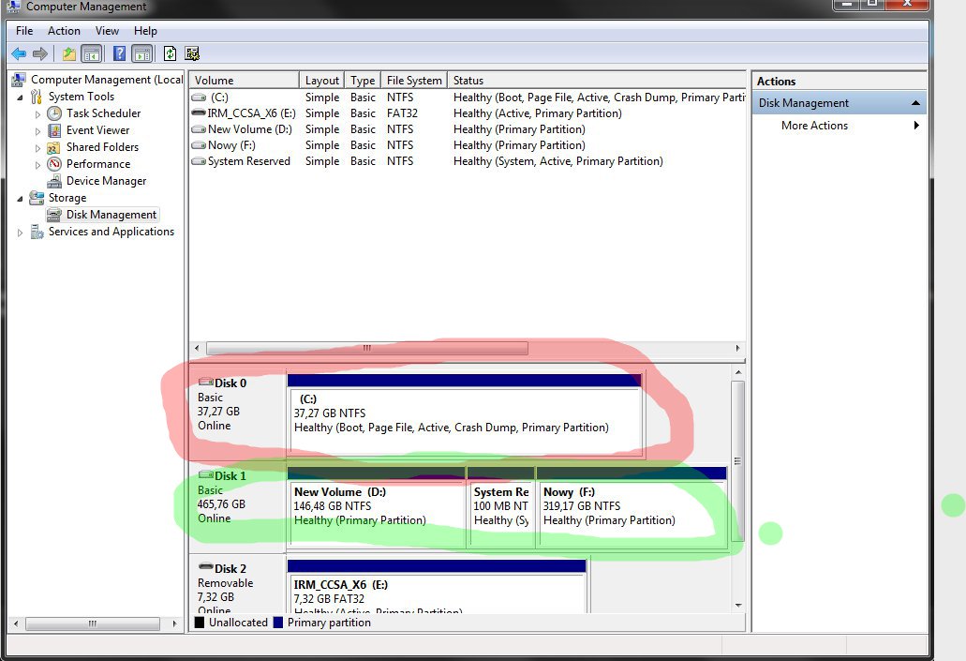Click the disk settings toolbar icon
The height and width of the screenshot is (661, 966).
(192, 54)
